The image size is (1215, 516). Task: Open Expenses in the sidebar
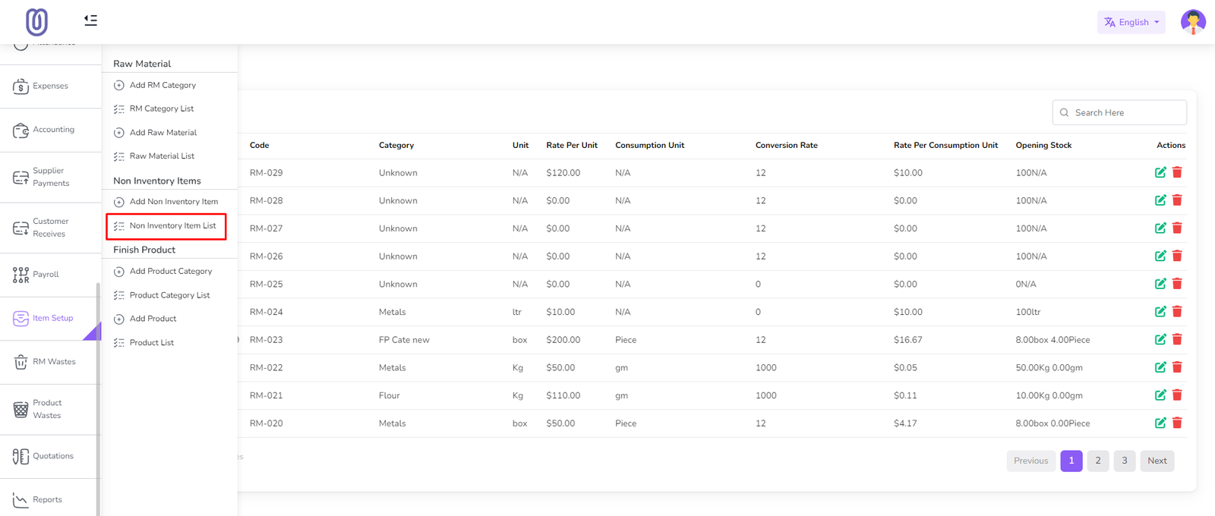(x=50, y=87)
